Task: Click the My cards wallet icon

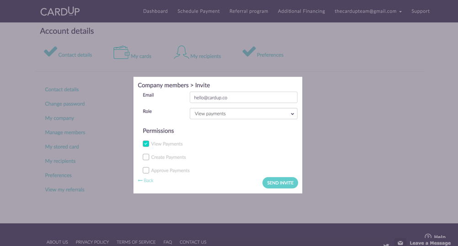Action: [x=121, y=52]
